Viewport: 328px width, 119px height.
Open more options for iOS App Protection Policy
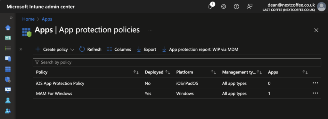315,83
